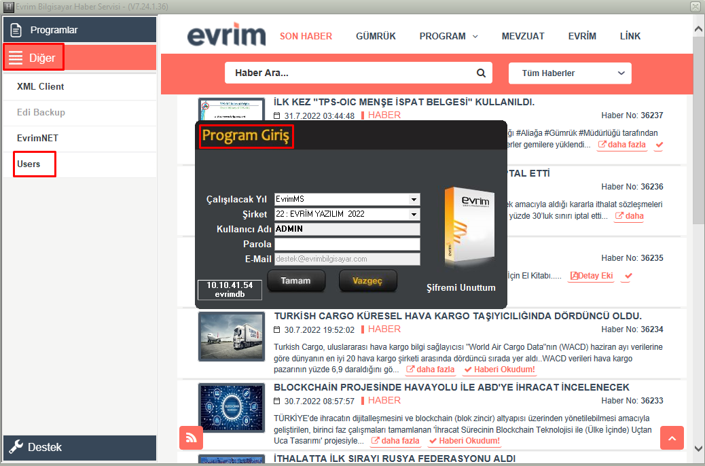The height and width of the screenshot is (466, 705).
Task: Open daha link for news 36236
Action: click(x=629, y=216)
